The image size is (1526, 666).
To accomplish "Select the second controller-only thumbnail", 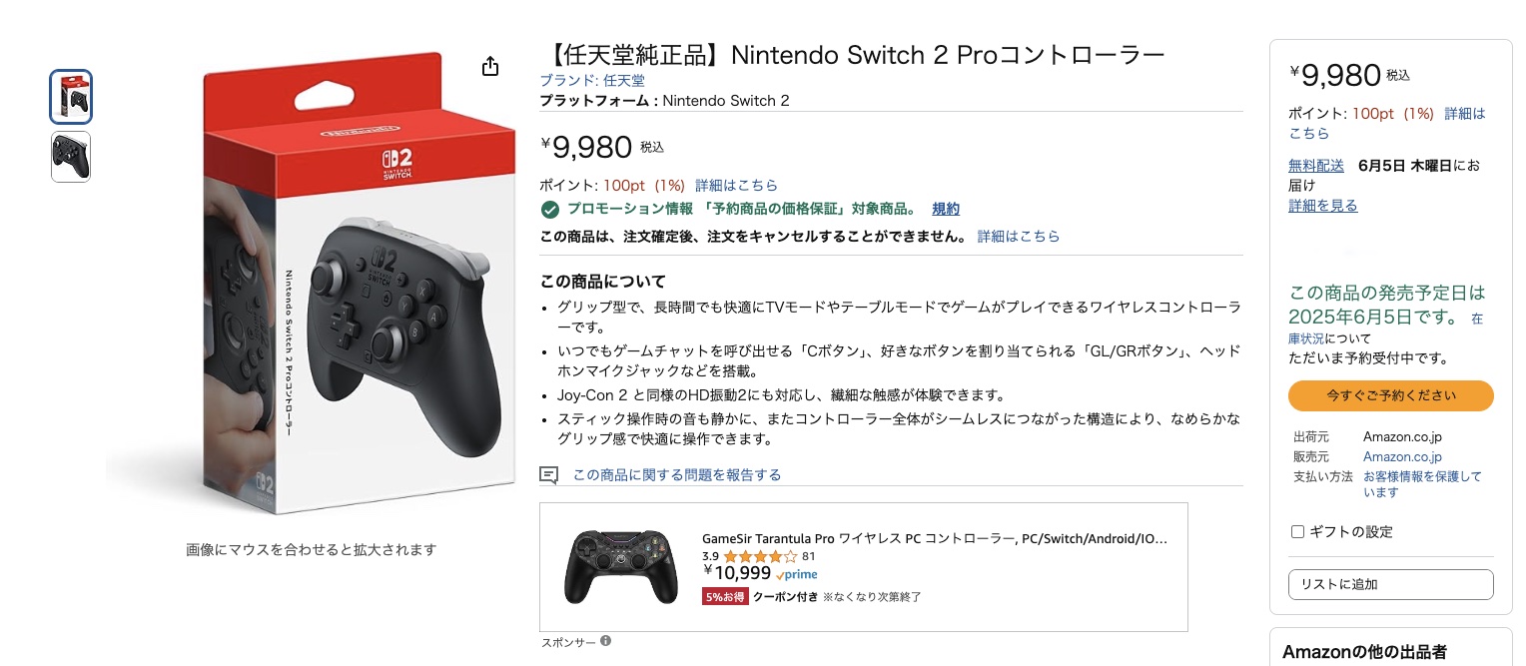I will (x=71, y=157).
